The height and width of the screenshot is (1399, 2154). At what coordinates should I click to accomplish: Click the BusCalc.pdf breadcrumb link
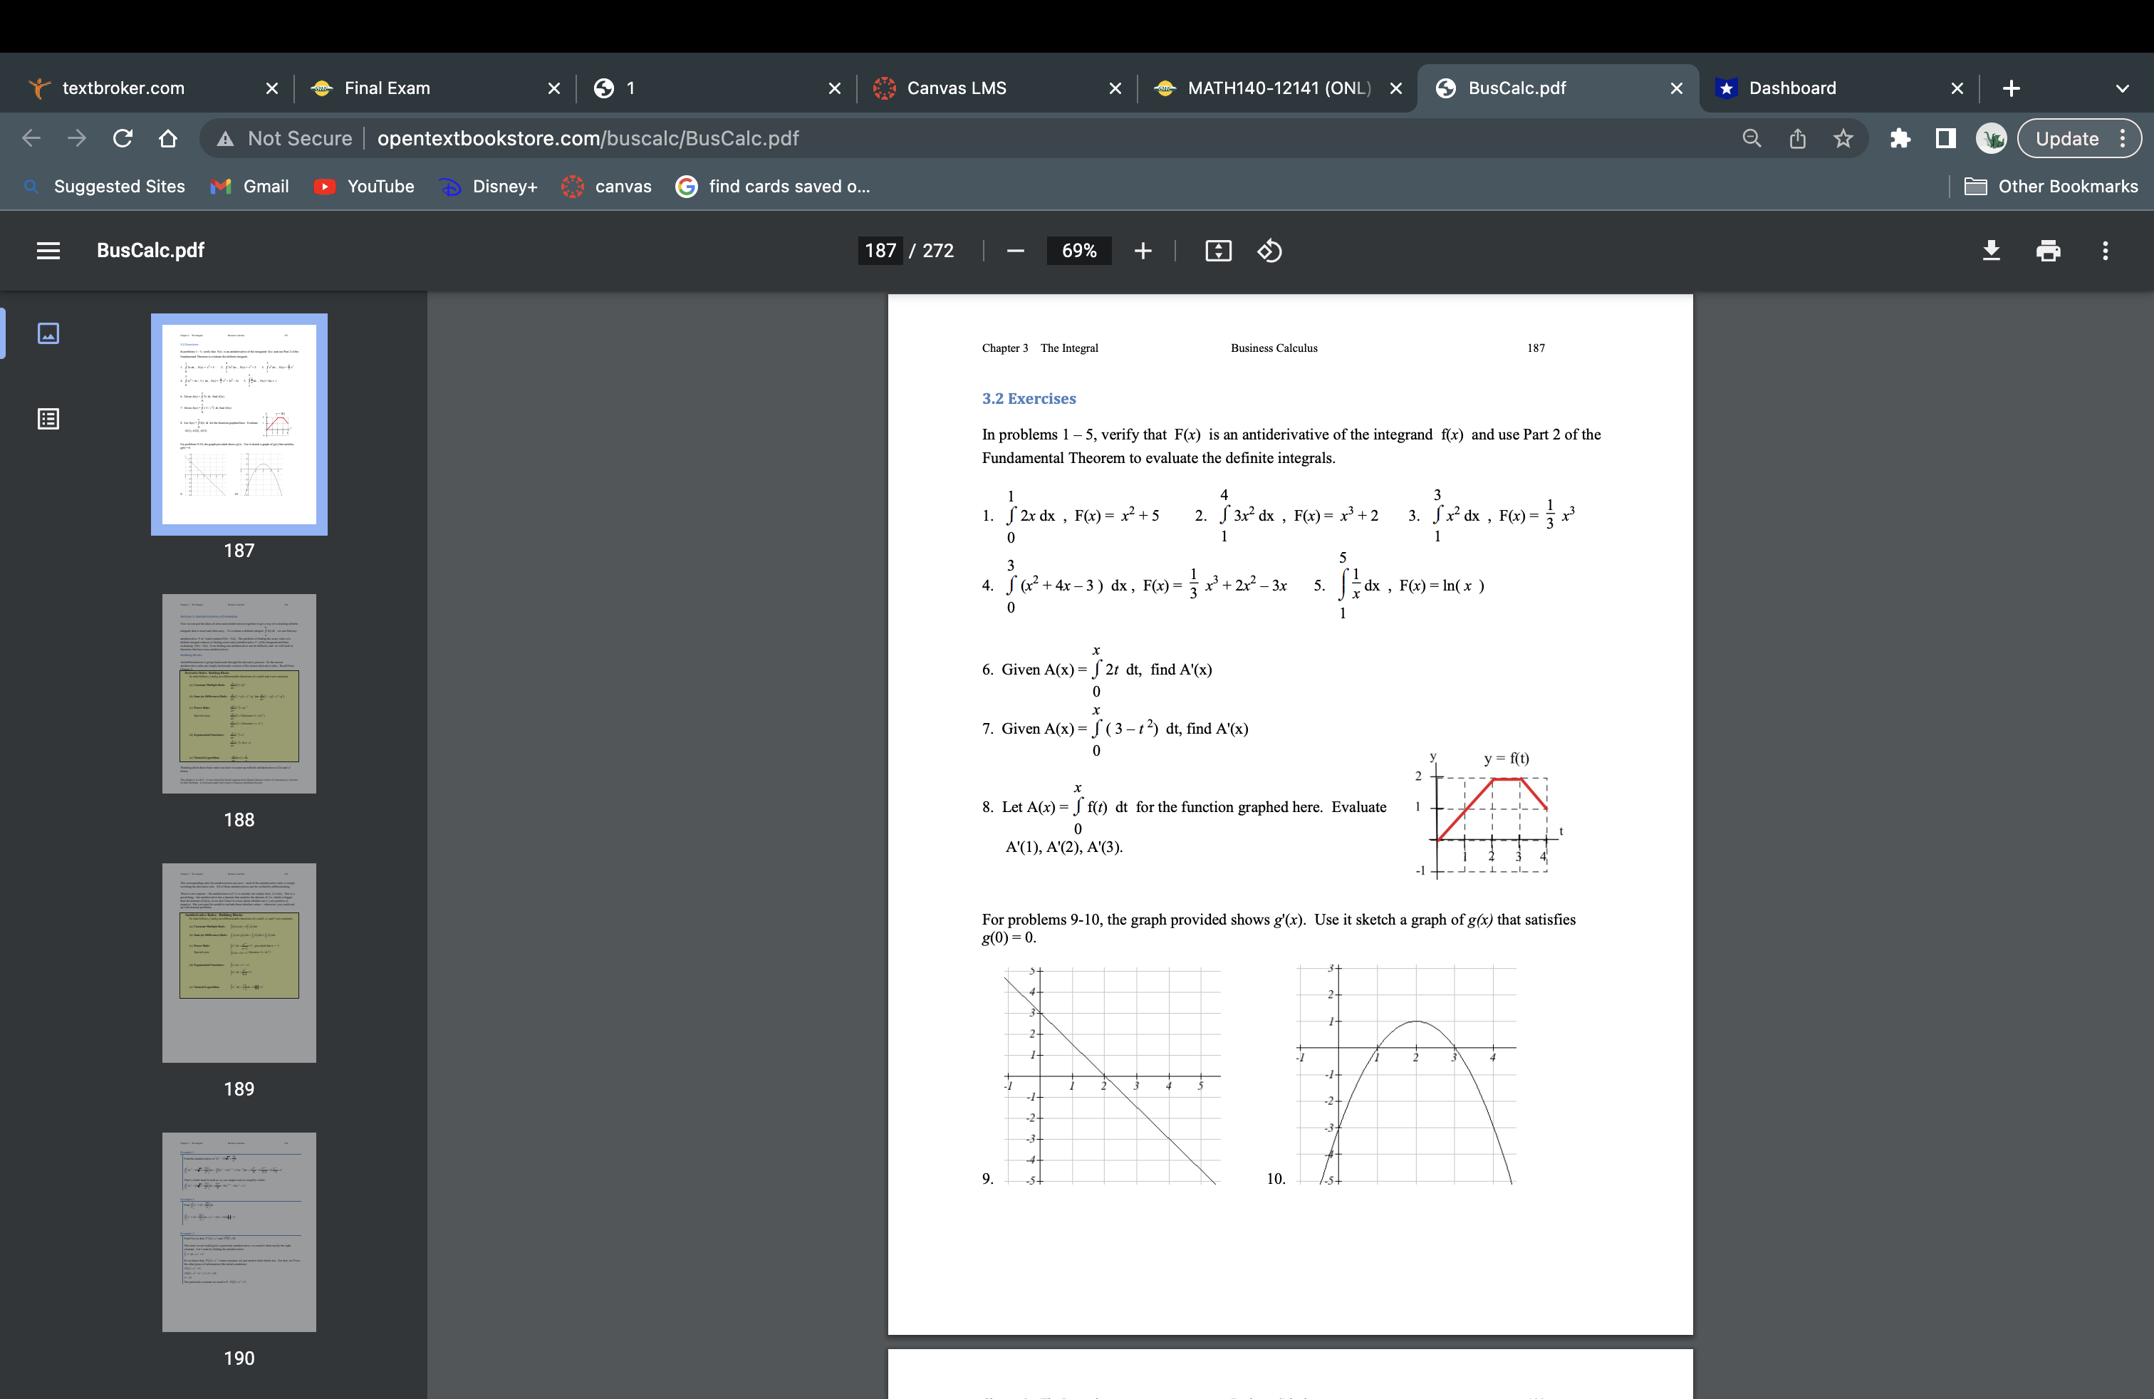(x=152, y=249)
